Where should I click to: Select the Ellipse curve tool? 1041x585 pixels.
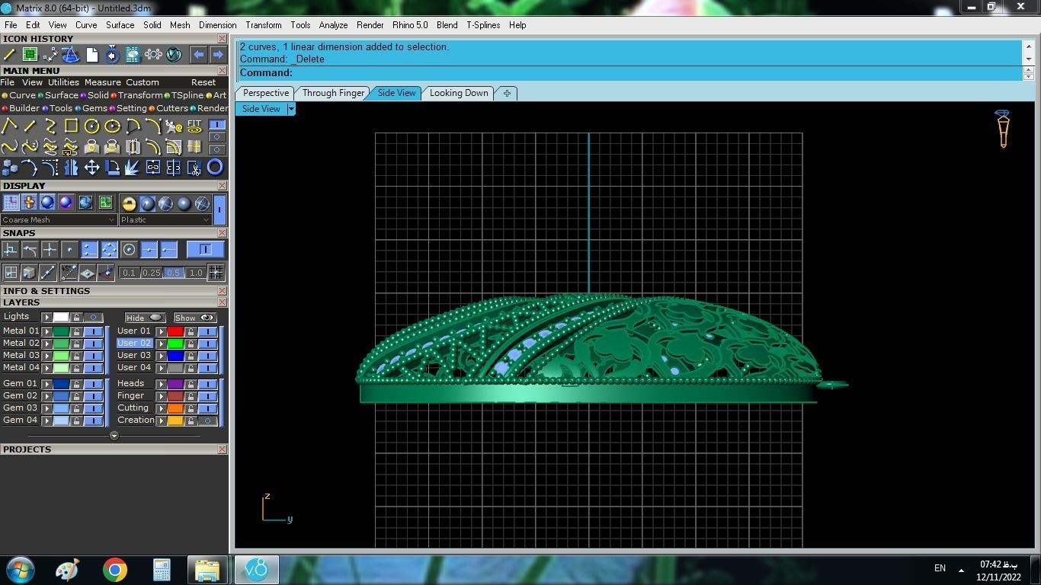tap(112, 126)
